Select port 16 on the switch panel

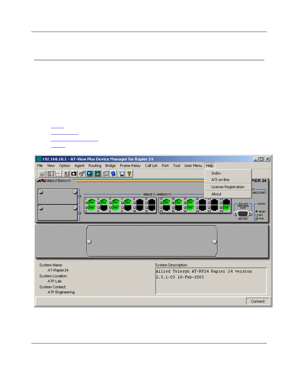(178, 208)
